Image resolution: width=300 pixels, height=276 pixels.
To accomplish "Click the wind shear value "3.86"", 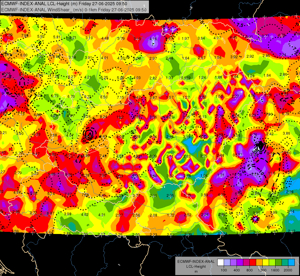I will tap(287, 133).
